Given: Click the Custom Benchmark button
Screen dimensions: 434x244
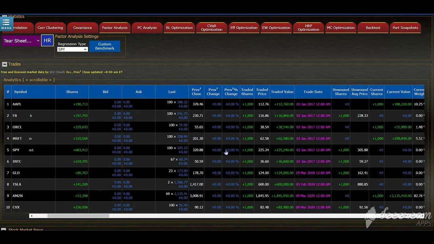Looking at the screenshot, I should (105, 46).
